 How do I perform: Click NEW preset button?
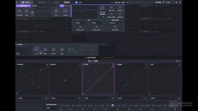click(123, 2)
